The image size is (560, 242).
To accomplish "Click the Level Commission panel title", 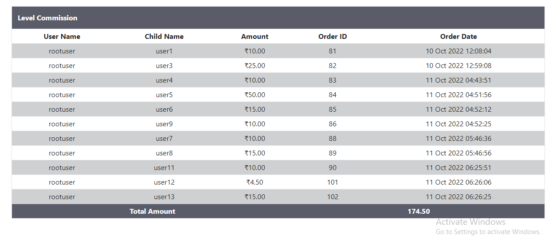I will (x=47, y=18).
